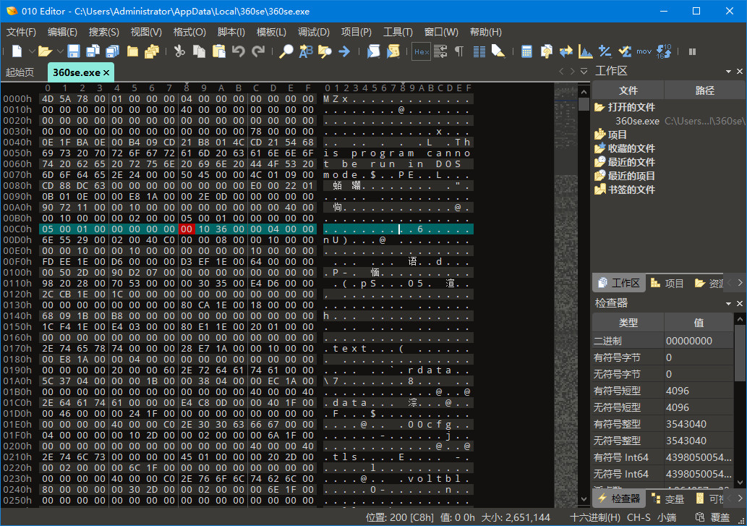747x526 pixels.
Task: Close the 360se.exe tab
Action: 106,73
